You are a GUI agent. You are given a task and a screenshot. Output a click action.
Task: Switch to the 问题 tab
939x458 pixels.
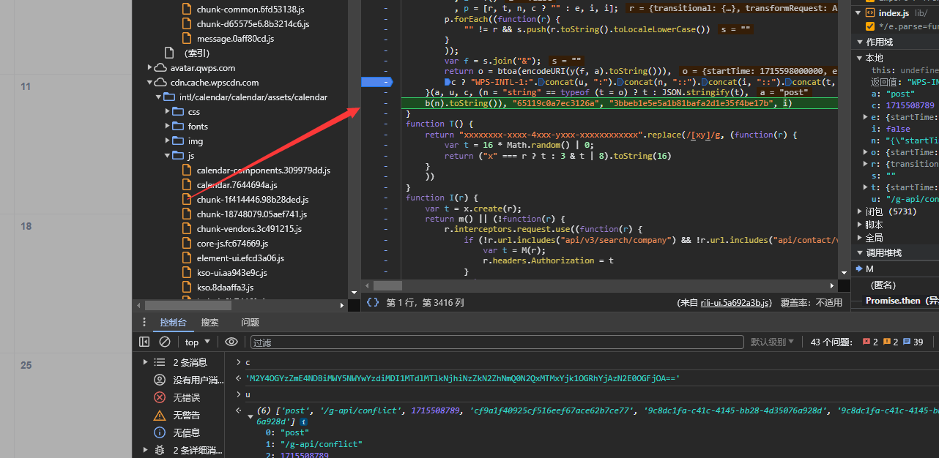[250, 322]
